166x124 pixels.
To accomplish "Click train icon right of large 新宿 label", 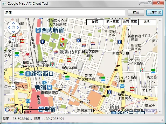I will pos(50,87).
